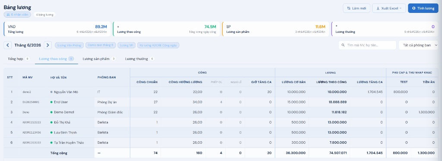Open the Tất cả phòng ban dropdown

[x=418, y=45]
